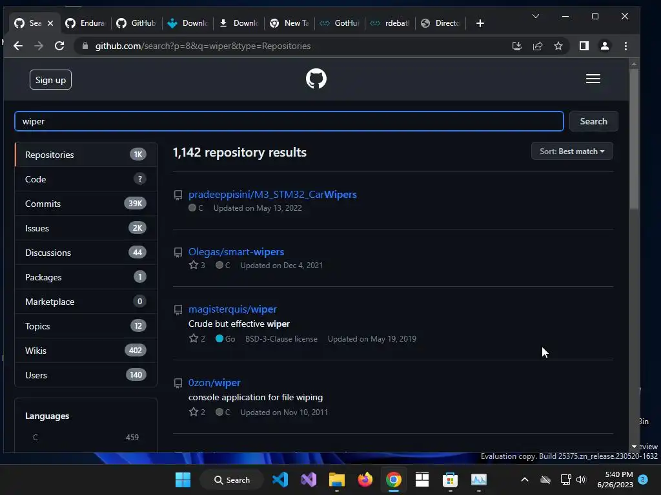Open Microsoft Store from taskbar

pos(450,480)
